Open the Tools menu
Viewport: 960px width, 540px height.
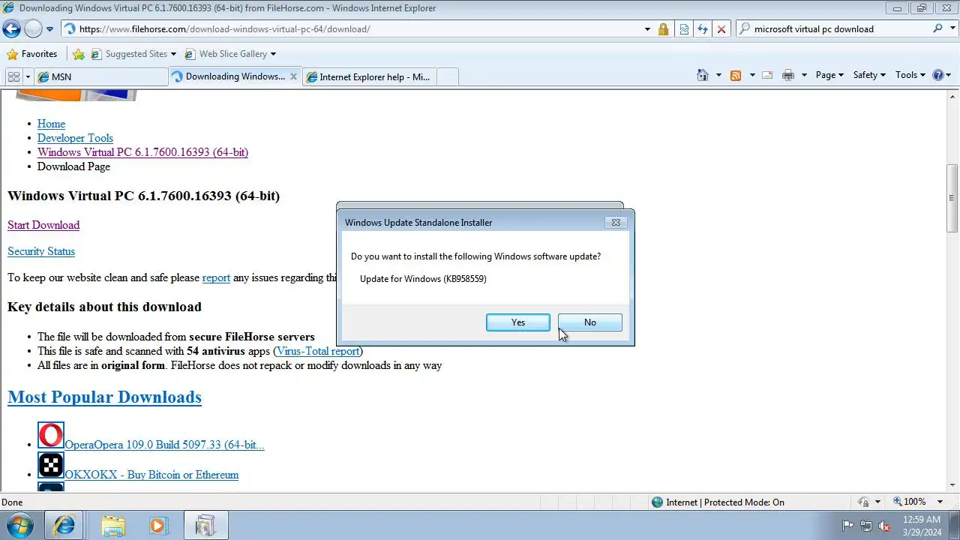tap(910, 75)
